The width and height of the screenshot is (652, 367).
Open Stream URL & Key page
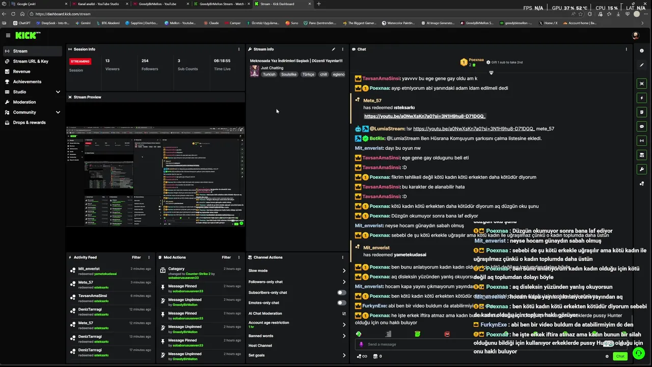pos(33,61)
